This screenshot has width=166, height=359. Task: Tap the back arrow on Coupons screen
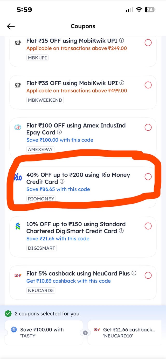[x=11, y=26]
